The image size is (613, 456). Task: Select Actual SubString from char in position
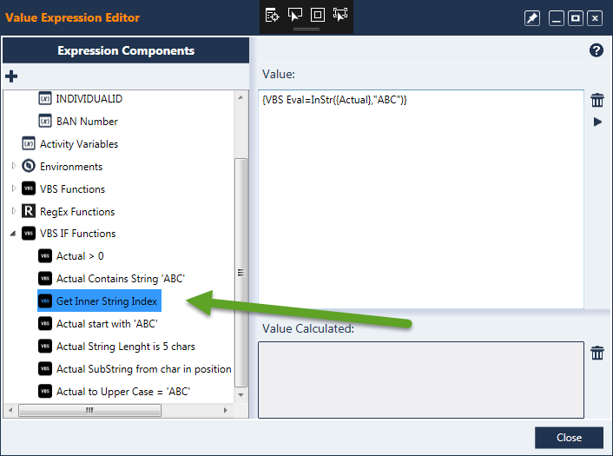[x=144, y=369]
